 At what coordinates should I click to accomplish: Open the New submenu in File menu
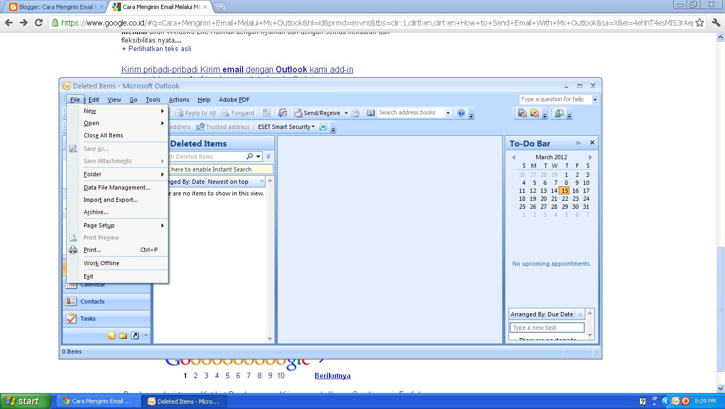point(117,111)
